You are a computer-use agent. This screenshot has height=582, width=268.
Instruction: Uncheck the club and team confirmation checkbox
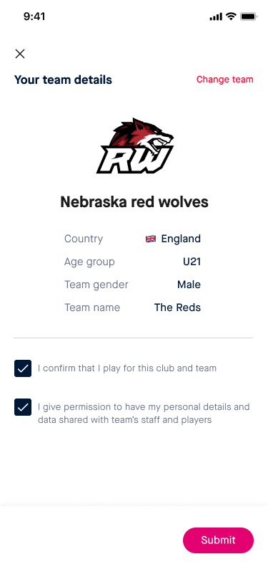click(x=23, y=368)
